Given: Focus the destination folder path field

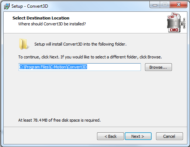Looking at the screenshot, I should pos(80,67).
